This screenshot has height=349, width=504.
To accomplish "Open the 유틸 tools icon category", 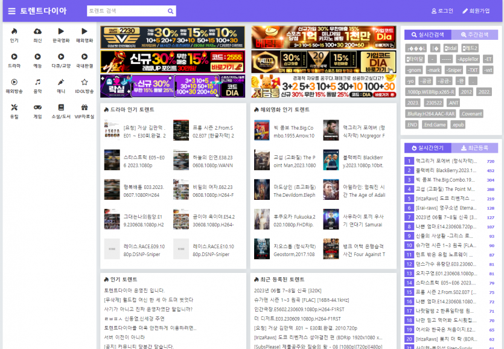I will 14,107.
